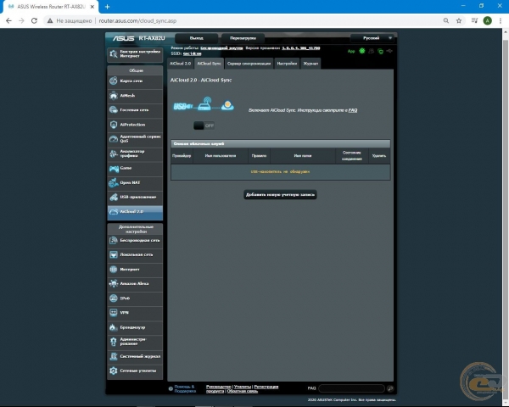Image resolution: width=509 pixels, height=407 pixels.
Task: Bookmark page with the star icon
Action: pos(459,20)
